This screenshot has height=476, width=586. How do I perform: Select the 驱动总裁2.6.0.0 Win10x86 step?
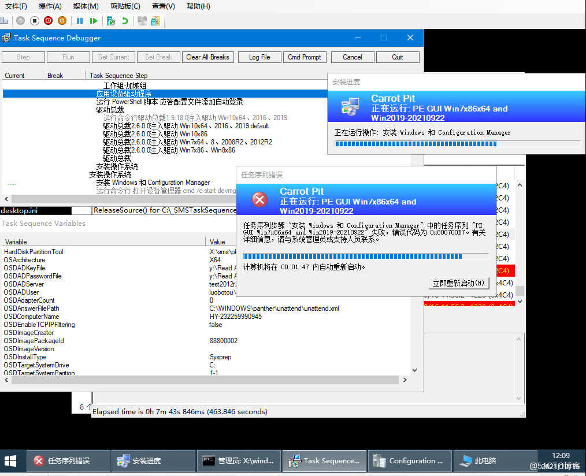pos(155,134)
